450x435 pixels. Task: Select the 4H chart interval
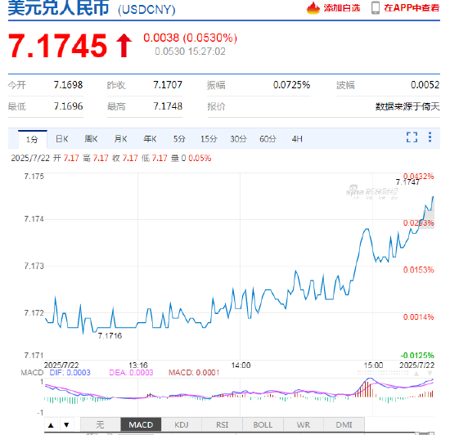click(297, 139)
